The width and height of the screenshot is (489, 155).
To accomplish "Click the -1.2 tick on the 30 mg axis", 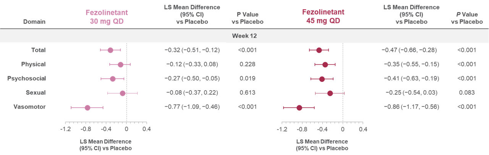I will click(66, 129).
